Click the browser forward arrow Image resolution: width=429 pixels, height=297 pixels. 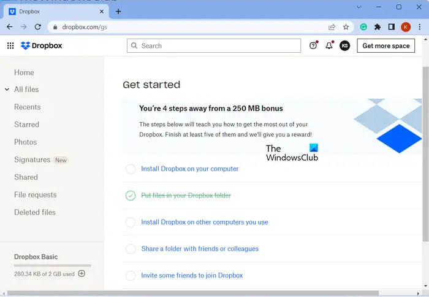(24, 27)
